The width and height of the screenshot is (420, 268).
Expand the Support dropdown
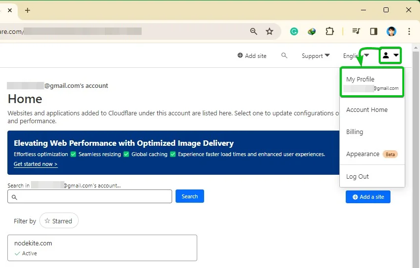click(x=316, y=56)
